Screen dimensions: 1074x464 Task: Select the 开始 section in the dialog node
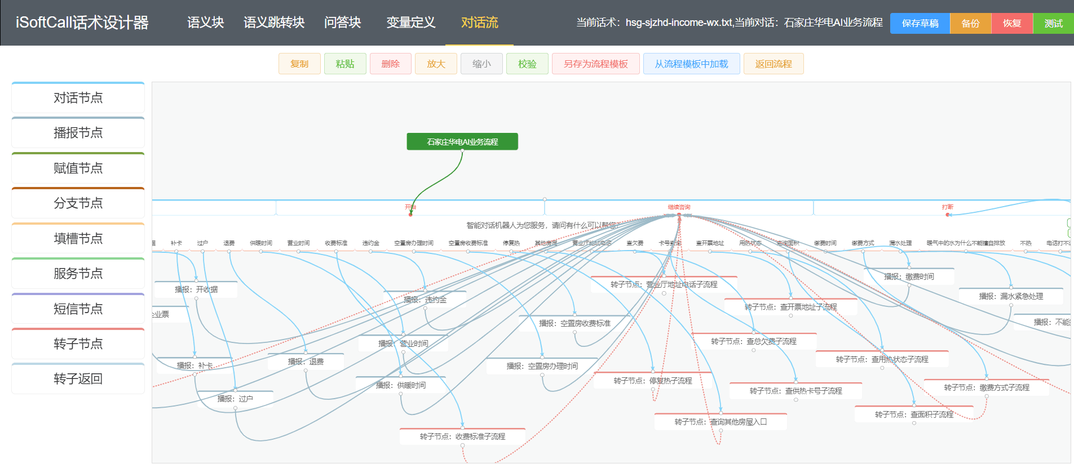click(x=410, y=207)
